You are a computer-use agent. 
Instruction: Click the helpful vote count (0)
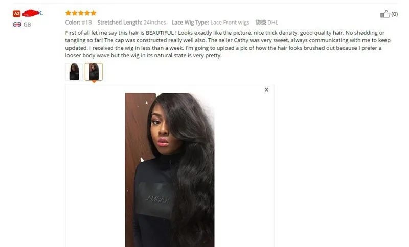pyautogui.click(x=394, y=14)
